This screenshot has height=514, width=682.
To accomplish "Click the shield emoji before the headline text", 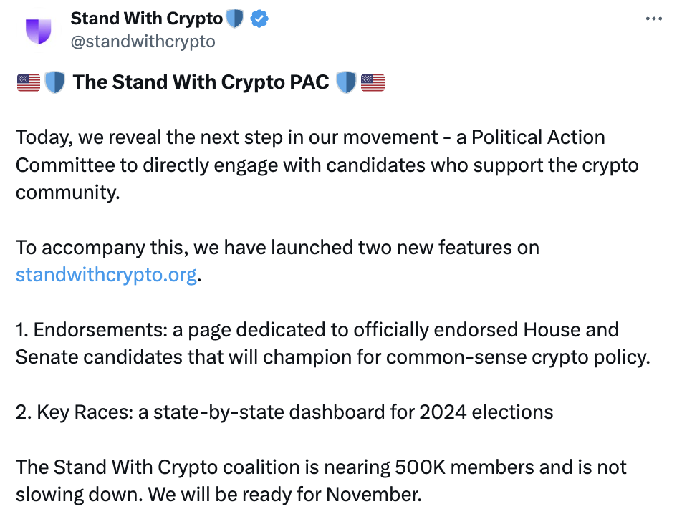I will (x=55, y=83).
